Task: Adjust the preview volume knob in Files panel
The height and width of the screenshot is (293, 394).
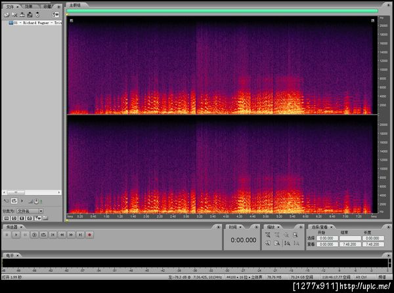Action: tap(36, 201)
